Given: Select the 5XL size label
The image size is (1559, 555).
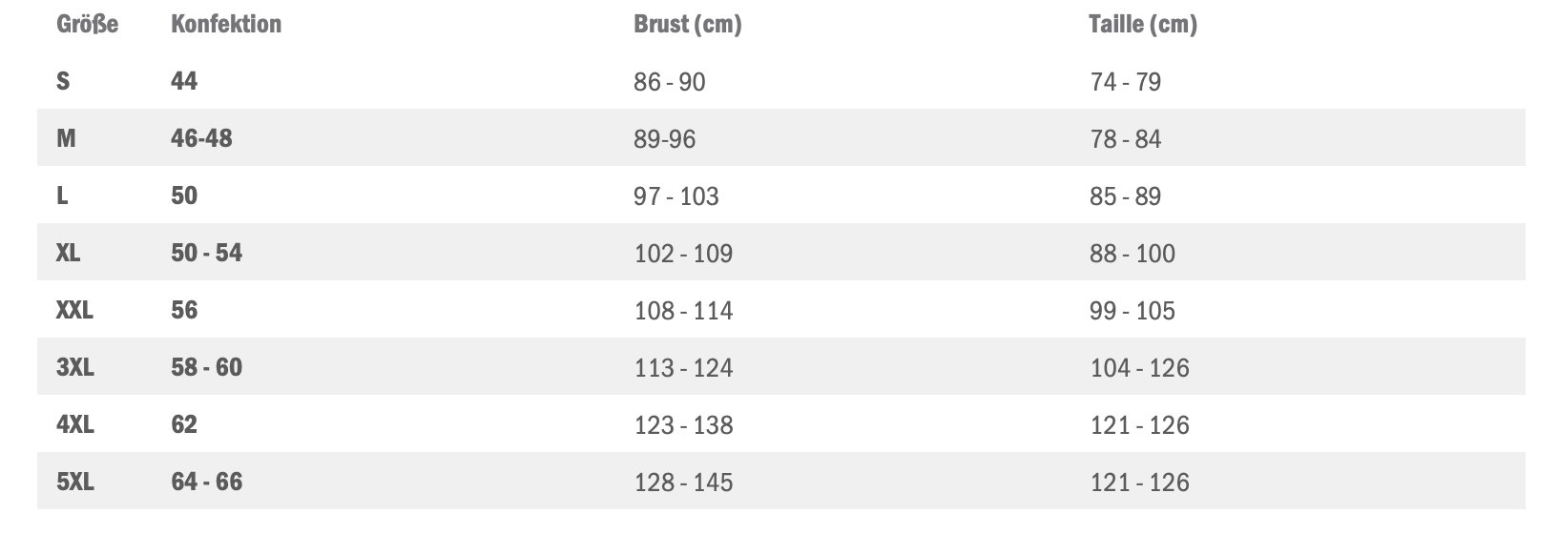Looking at the screenshot, I should [75, 482].
